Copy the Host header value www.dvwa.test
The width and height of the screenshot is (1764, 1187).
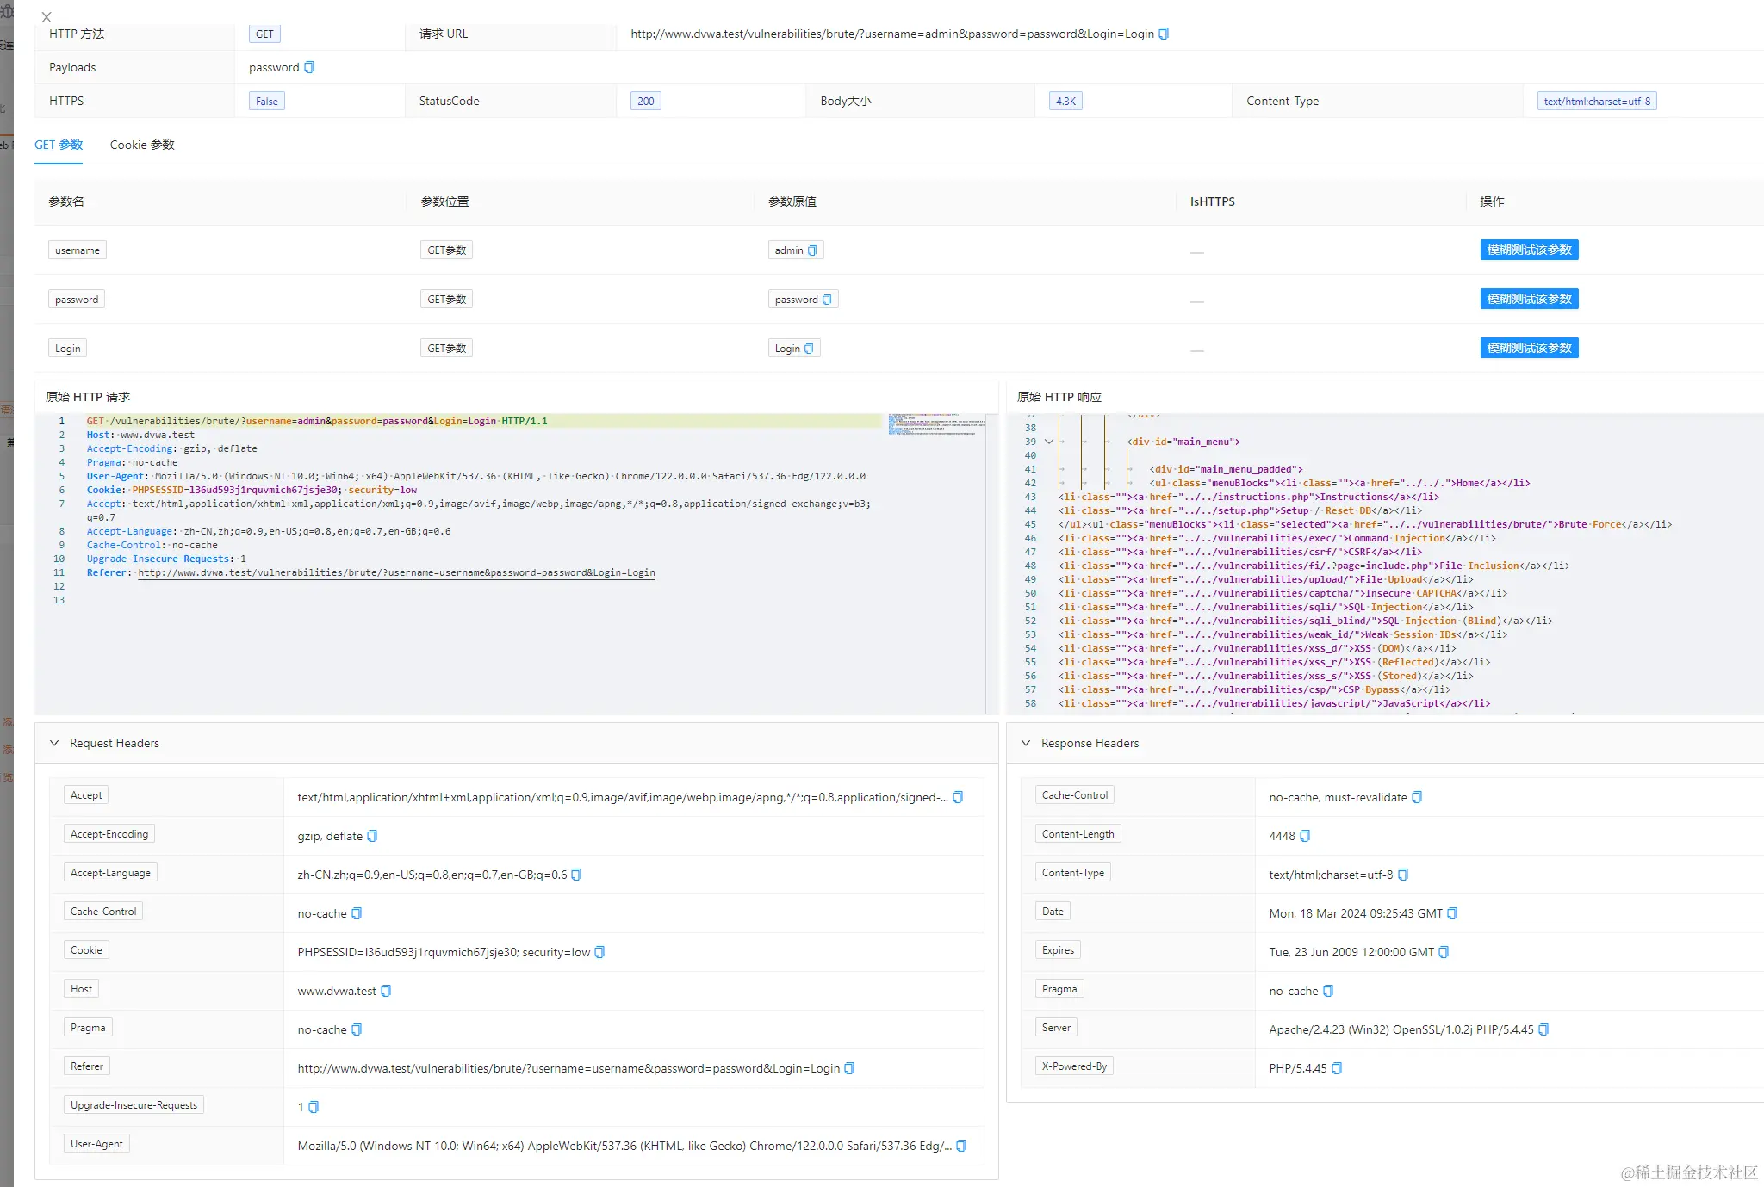(x=386, y=991)
